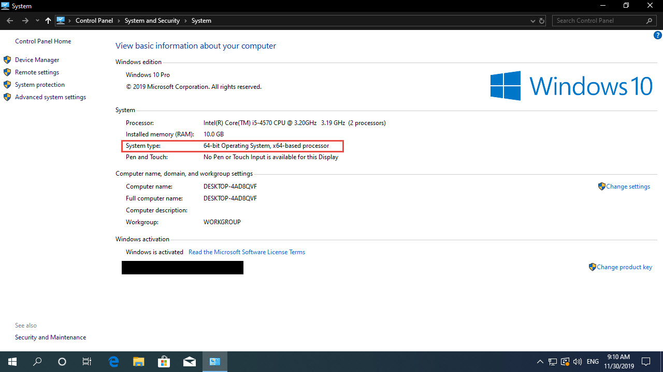Click the network tray icon

pos(553,362)
